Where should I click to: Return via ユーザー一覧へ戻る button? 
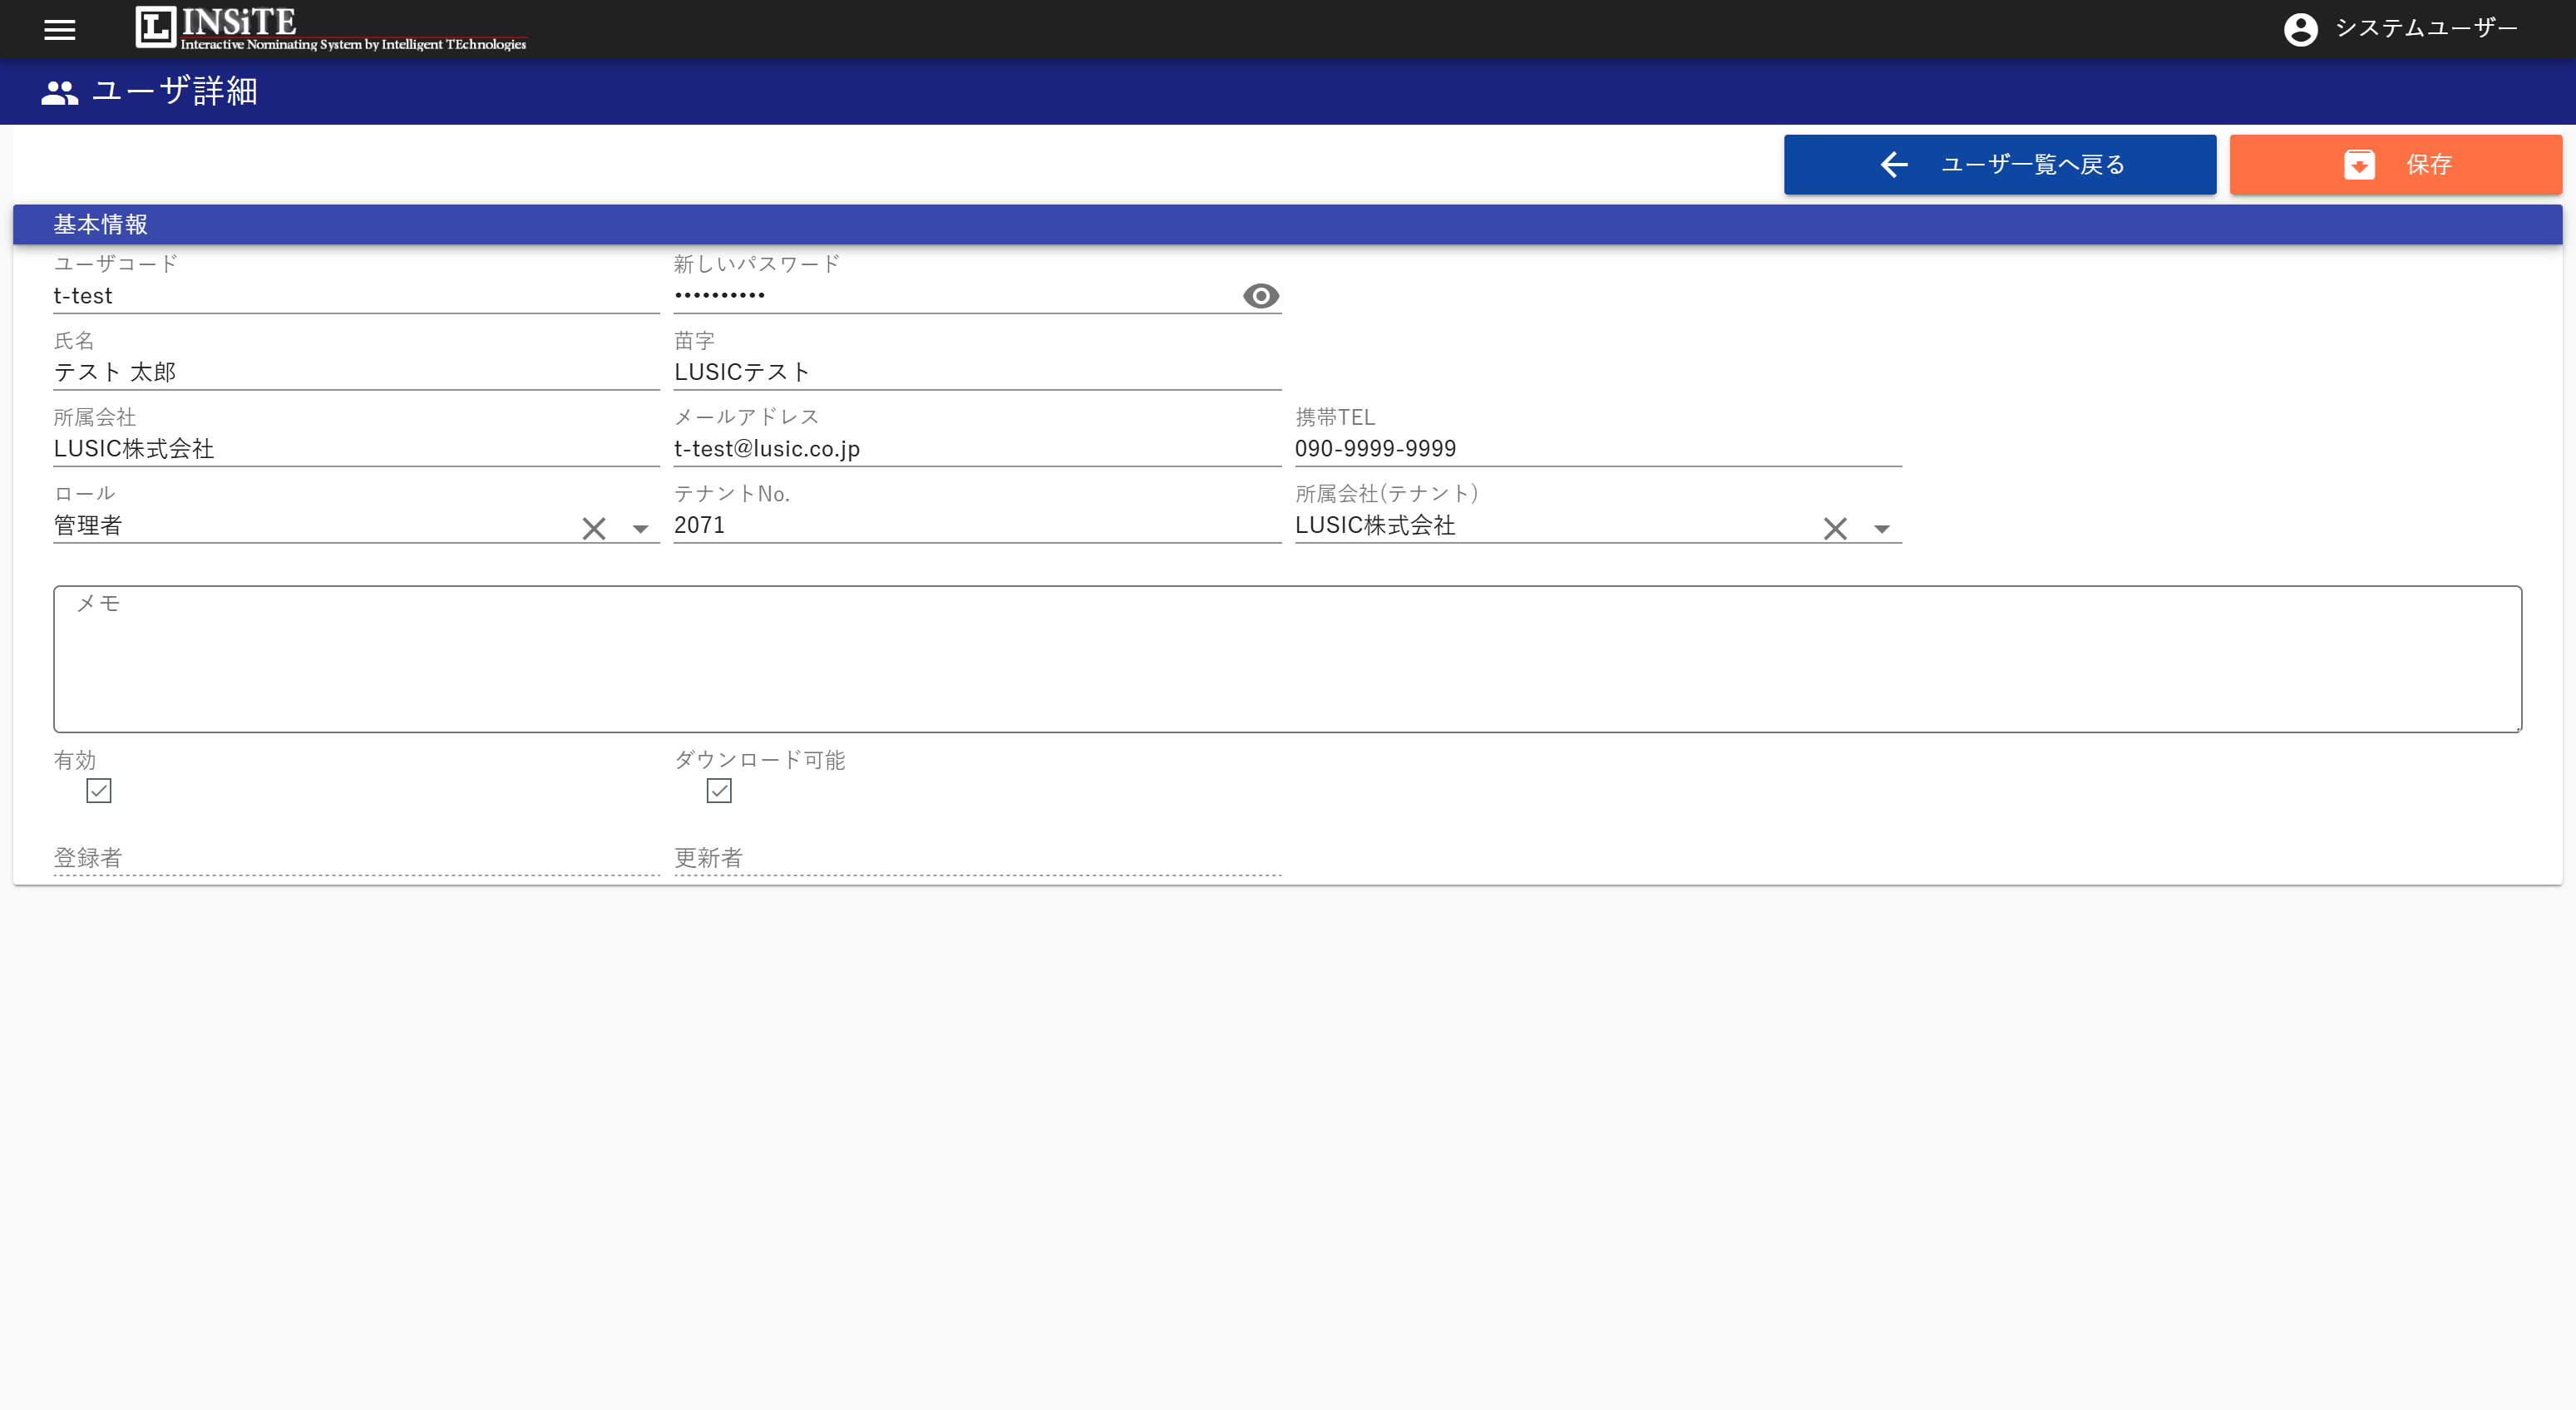[x=1998, y=164]
